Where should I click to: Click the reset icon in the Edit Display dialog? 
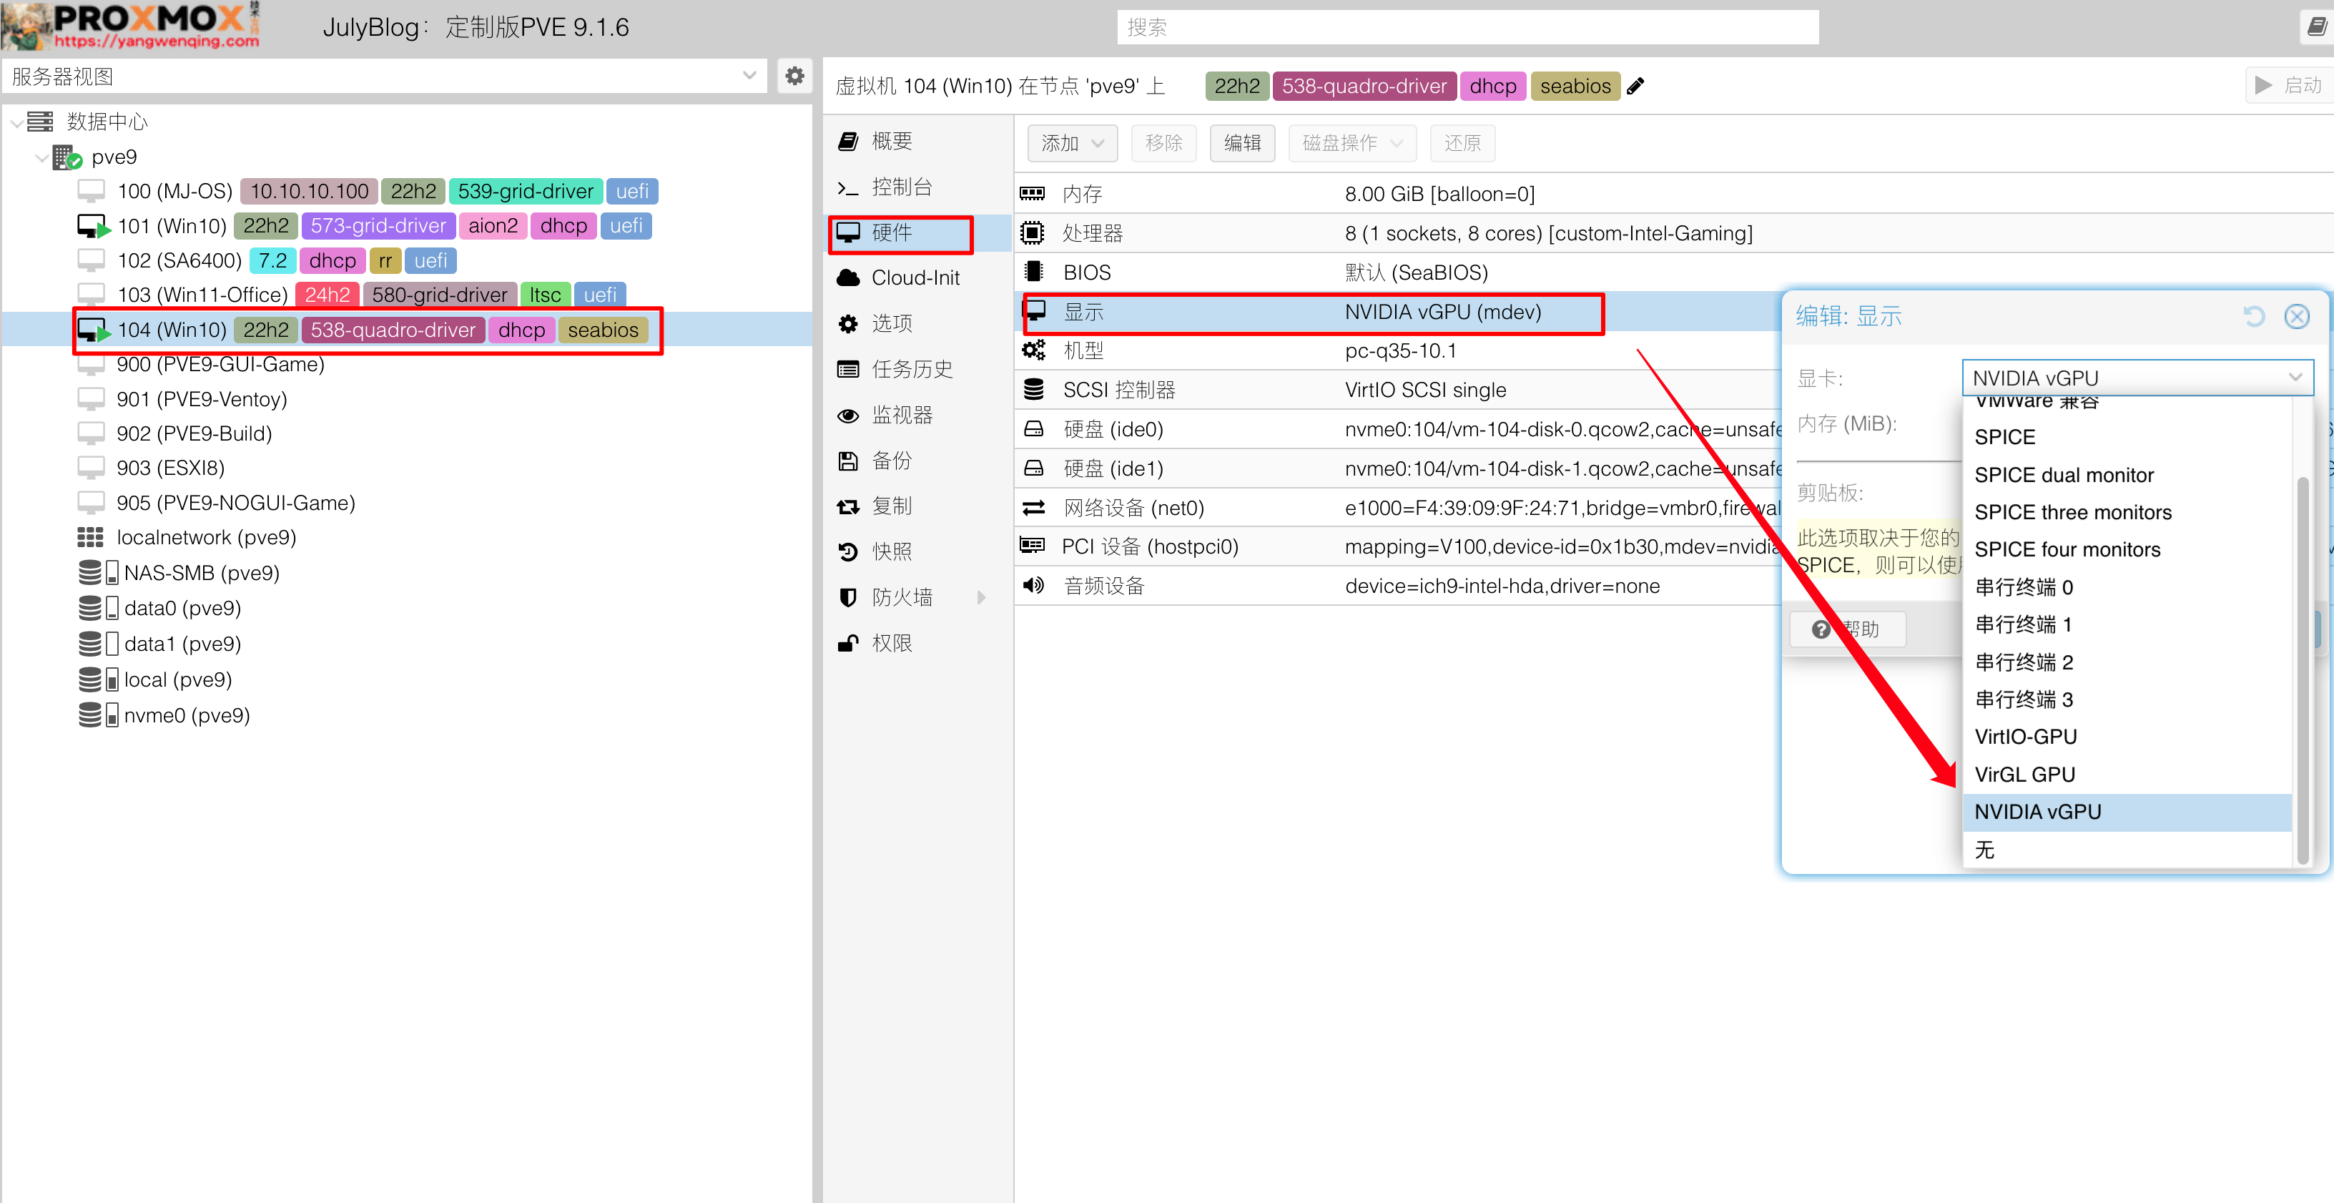(x=2253, y=316)
